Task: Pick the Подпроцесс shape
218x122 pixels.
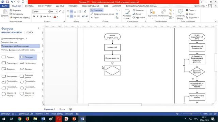Action: coord(10,63)
